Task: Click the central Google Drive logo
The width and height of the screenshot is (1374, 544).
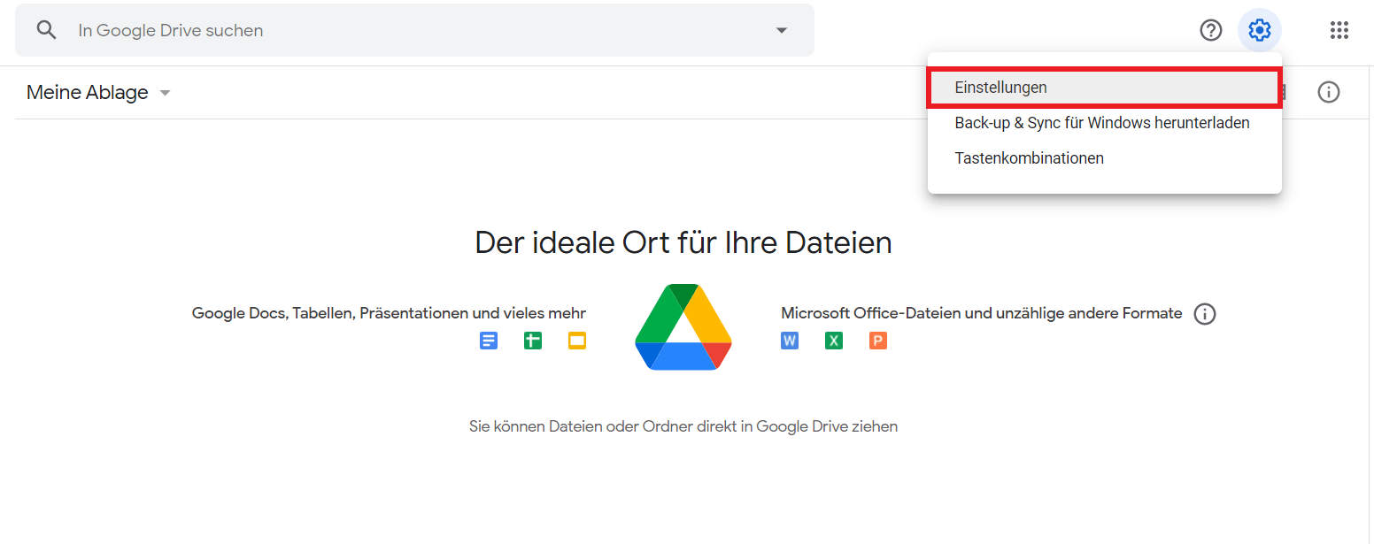Action: click(x=683, y=326)
